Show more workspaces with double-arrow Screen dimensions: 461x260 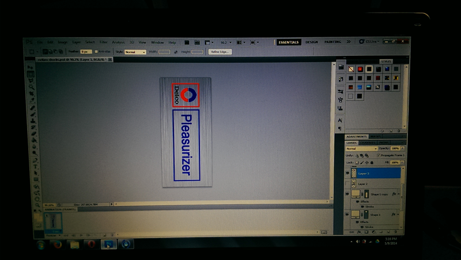point(349,42)
